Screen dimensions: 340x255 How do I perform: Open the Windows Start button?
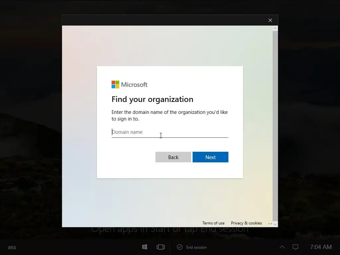[x=145, y=247]
